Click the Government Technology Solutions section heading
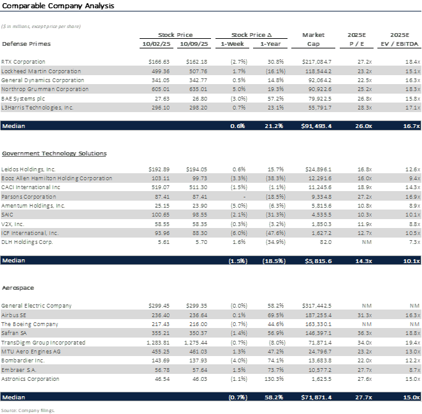Viewport: 422px width, 414px height. click(x=54, y=153)
